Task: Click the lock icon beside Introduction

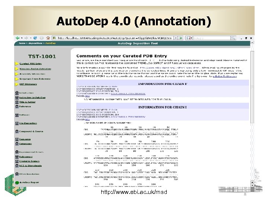Action: 17,93
